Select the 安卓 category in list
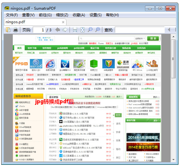Screen dimensions: 180x166 tap(118, 132)
